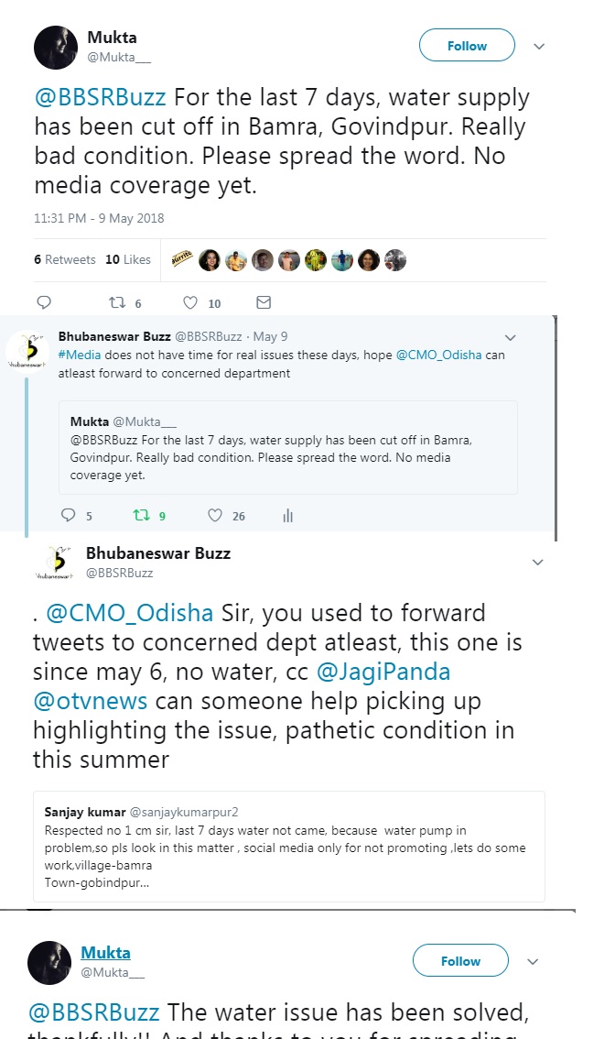Reply to Bhubaneswar Buzz tweet with 5 replies
615x1039 pixels.
click(x=69, y=516)
